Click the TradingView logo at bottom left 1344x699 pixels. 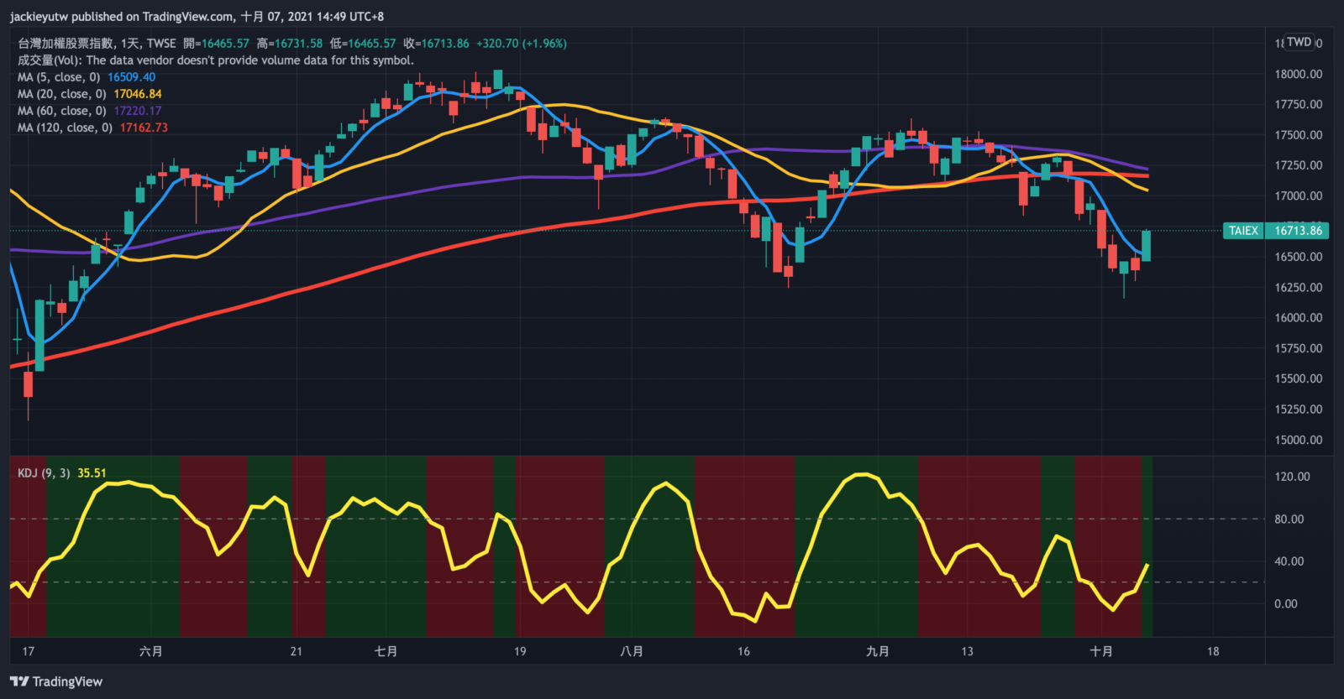click(56, 681)
